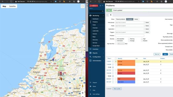Image resolution: width=173 pixels, height=97 pixels.
Task: Pick up the Street View pegman icon
Action: point(82,86)
